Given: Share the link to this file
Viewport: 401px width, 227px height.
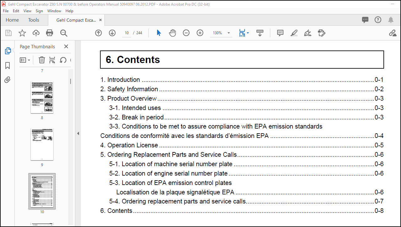Looking at the screenshot, I should coord(393,33).
